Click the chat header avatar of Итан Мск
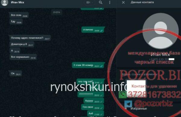 pyautogui.click(x=5, y=2)
